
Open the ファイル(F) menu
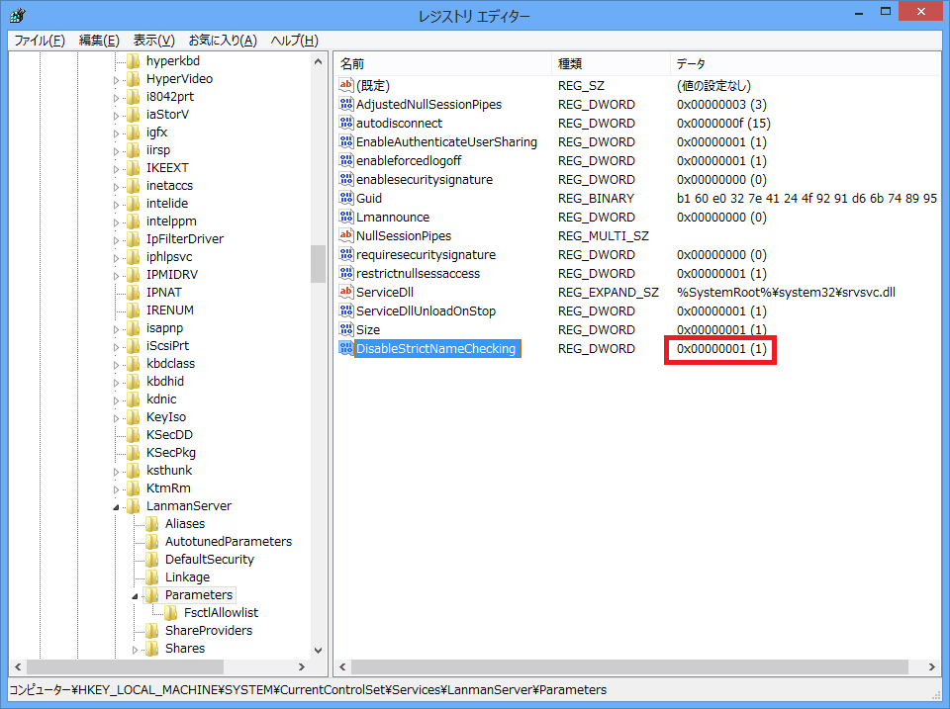40,40
